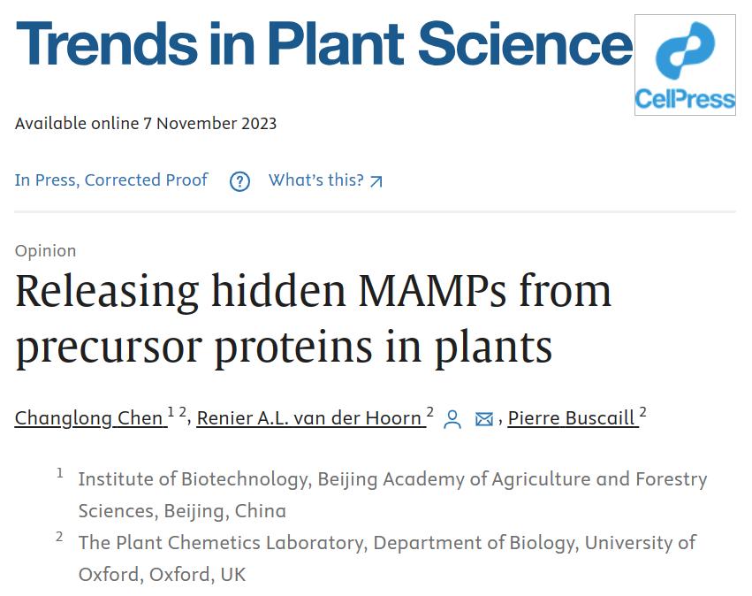This screenshot has width=752, height=596.
Task: Open author Pierre Buscaill's details
Action: pos(571,418)
